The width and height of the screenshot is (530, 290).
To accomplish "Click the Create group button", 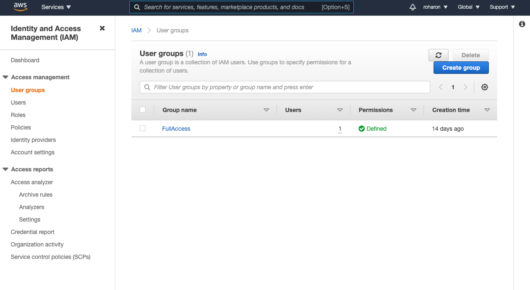I will (x=461, y=68).
